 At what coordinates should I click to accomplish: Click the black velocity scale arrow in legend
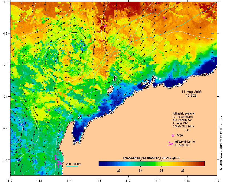183,130
